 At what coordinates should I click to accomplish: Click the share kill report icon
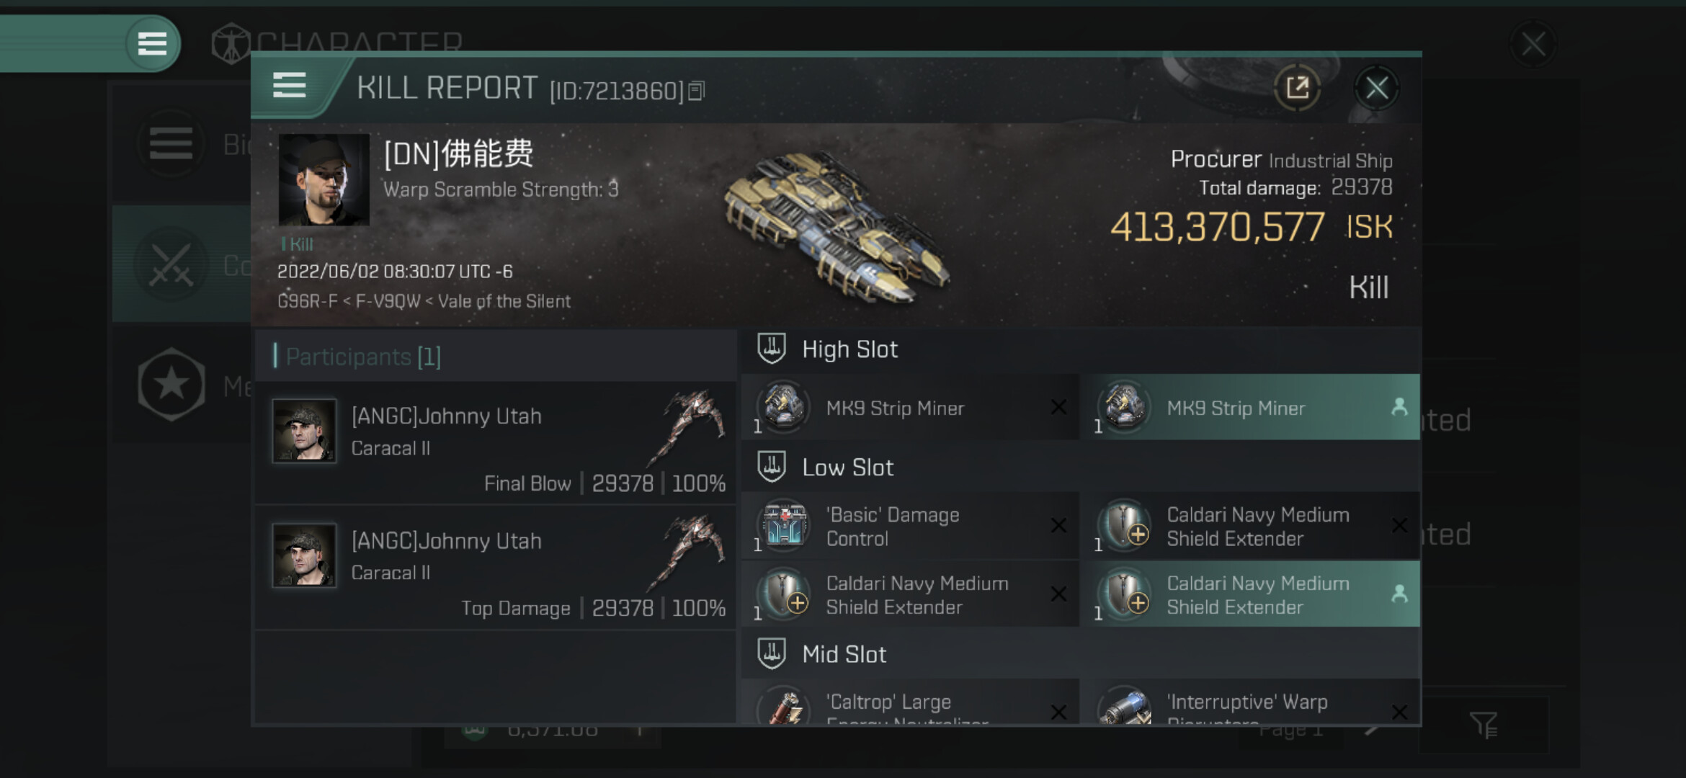pos(1297,89)
